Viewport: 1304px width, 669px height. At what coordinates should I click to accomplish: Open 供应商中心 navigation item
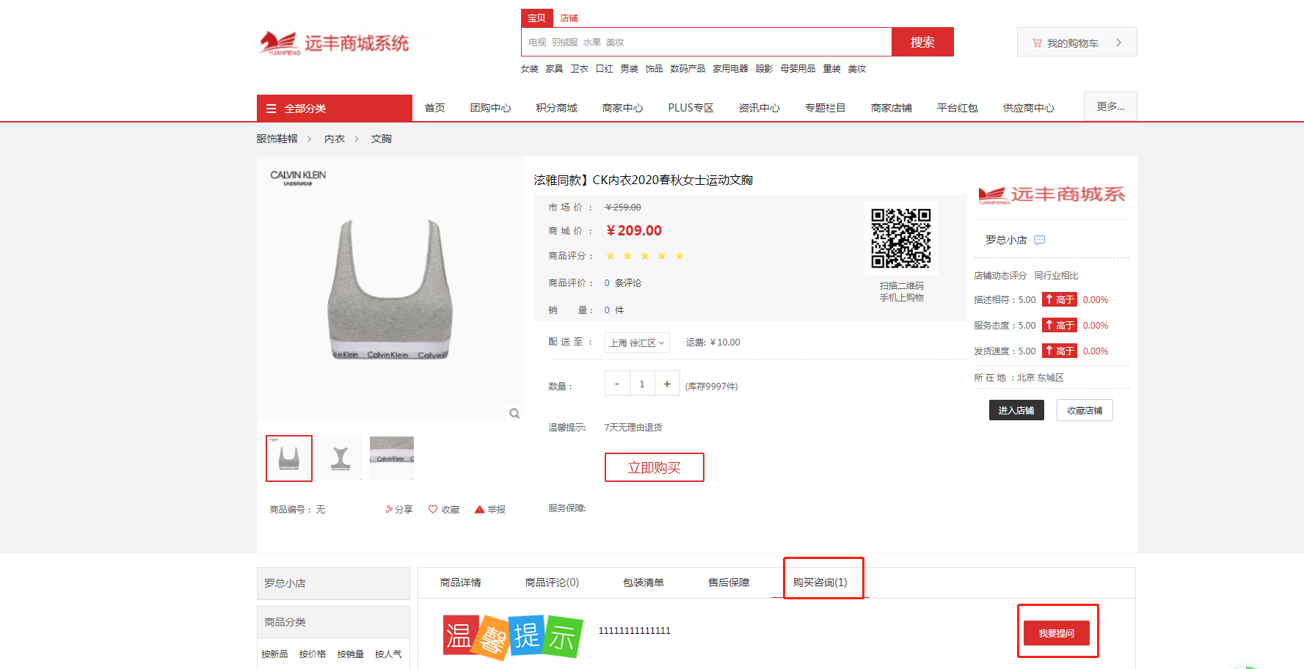[x=1028, y=108]
